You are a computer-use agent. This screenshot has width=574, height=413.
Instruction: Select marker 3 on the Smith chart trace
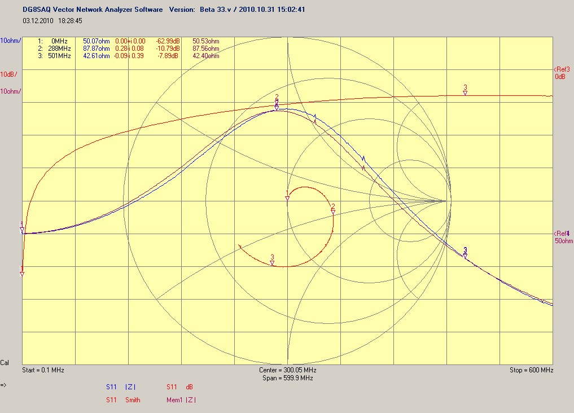(272, 260)
